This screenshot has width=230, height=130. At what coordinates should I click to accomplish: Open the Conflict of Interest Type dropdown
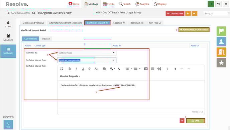tap(87, 60)
